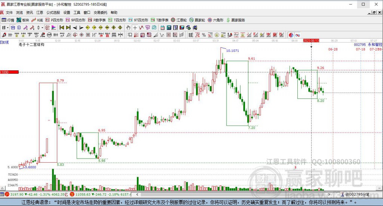Open the P数字表 tool
383x206 pixels.
coord(97,20)
